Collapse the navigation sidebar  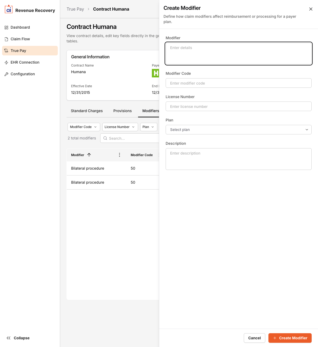click(18, 338)
